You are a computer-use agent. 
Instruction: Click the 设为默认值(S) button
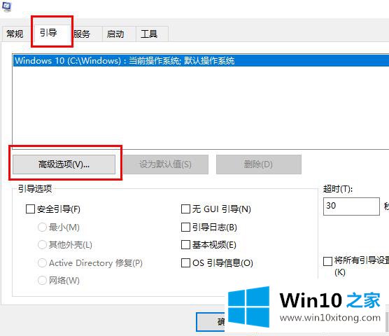coord(166,164)
